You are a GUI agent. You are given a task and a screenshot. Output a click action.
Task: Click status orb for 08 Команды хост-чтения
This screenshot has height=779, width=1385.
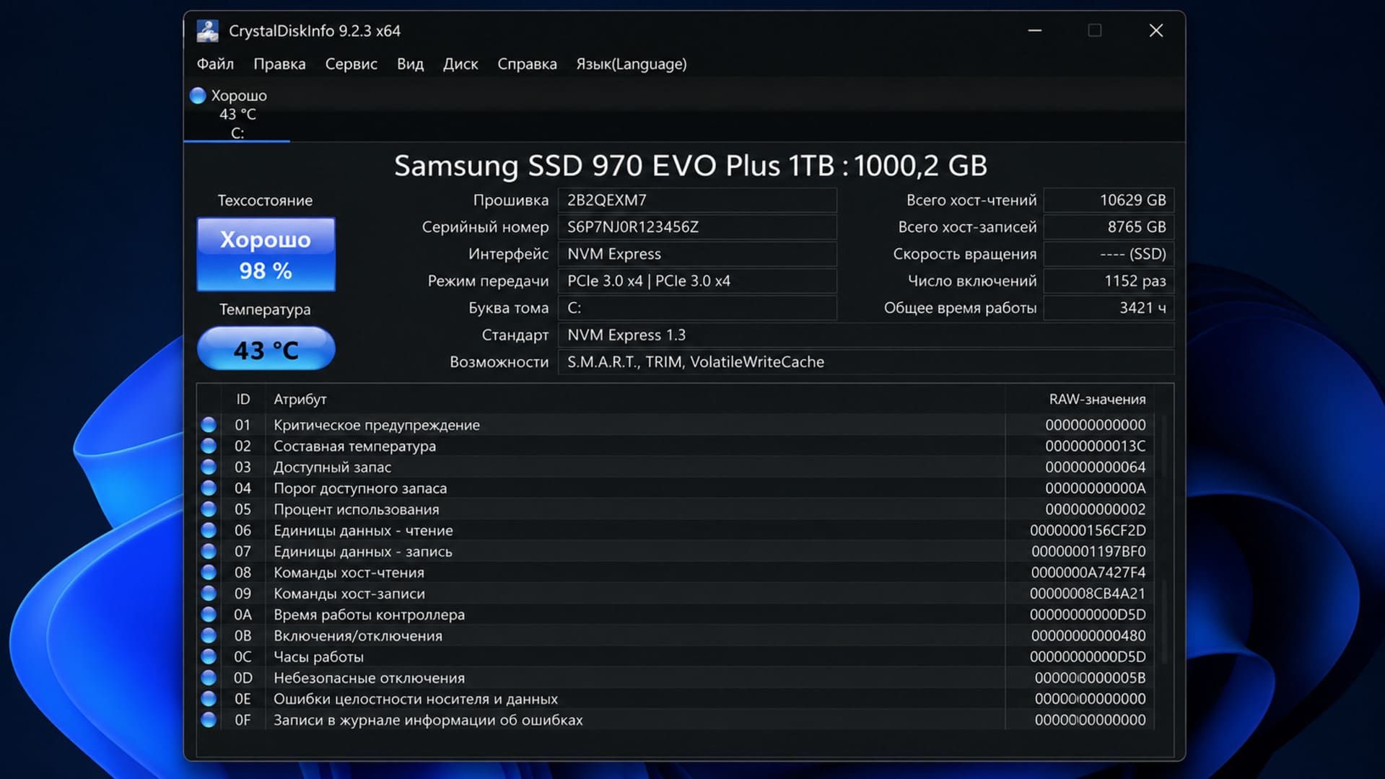(209, 573)
